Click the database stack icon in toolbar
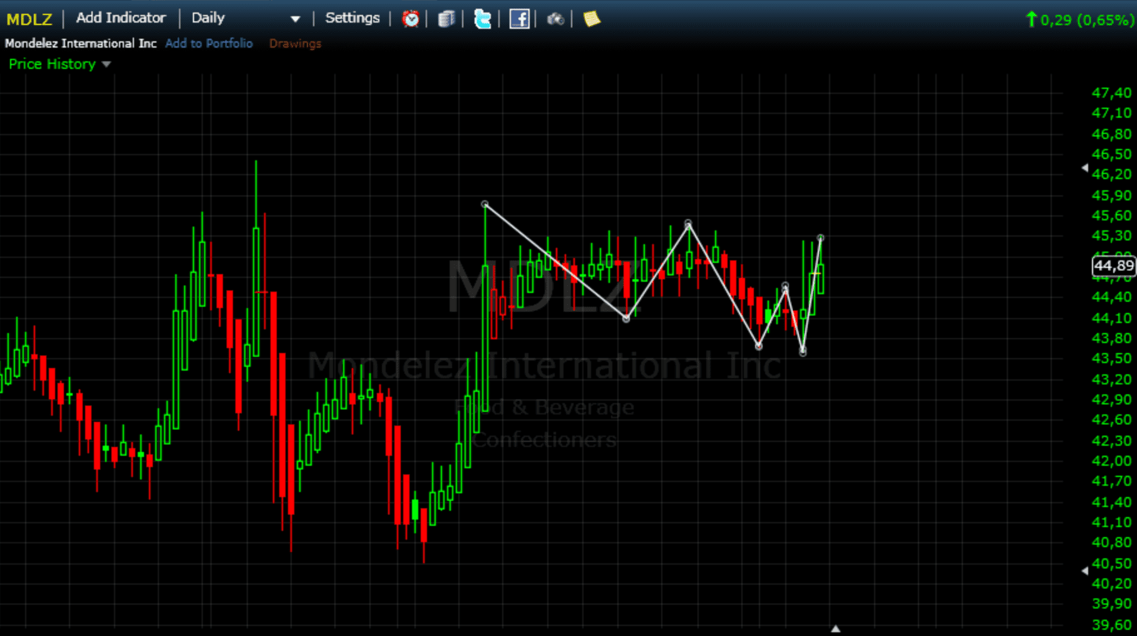 click(446, 19)
